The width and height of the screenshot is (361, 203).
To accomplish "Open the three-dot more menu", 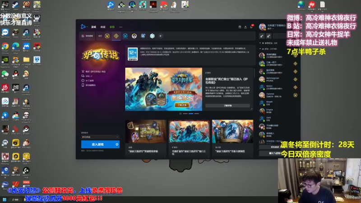I will pos(120,27).
